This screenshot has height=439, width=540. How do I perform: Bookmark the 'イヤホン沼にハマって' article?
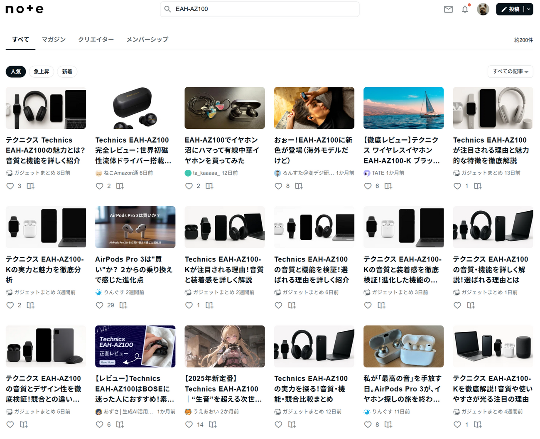[x=209, y=186]
